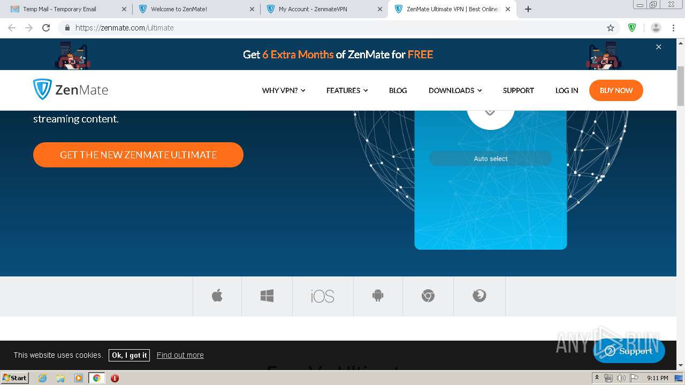This screenshot has width=685, height=385.
Task: Close the My Account ZenmateVPN tab
Action: tap(380, 9)
